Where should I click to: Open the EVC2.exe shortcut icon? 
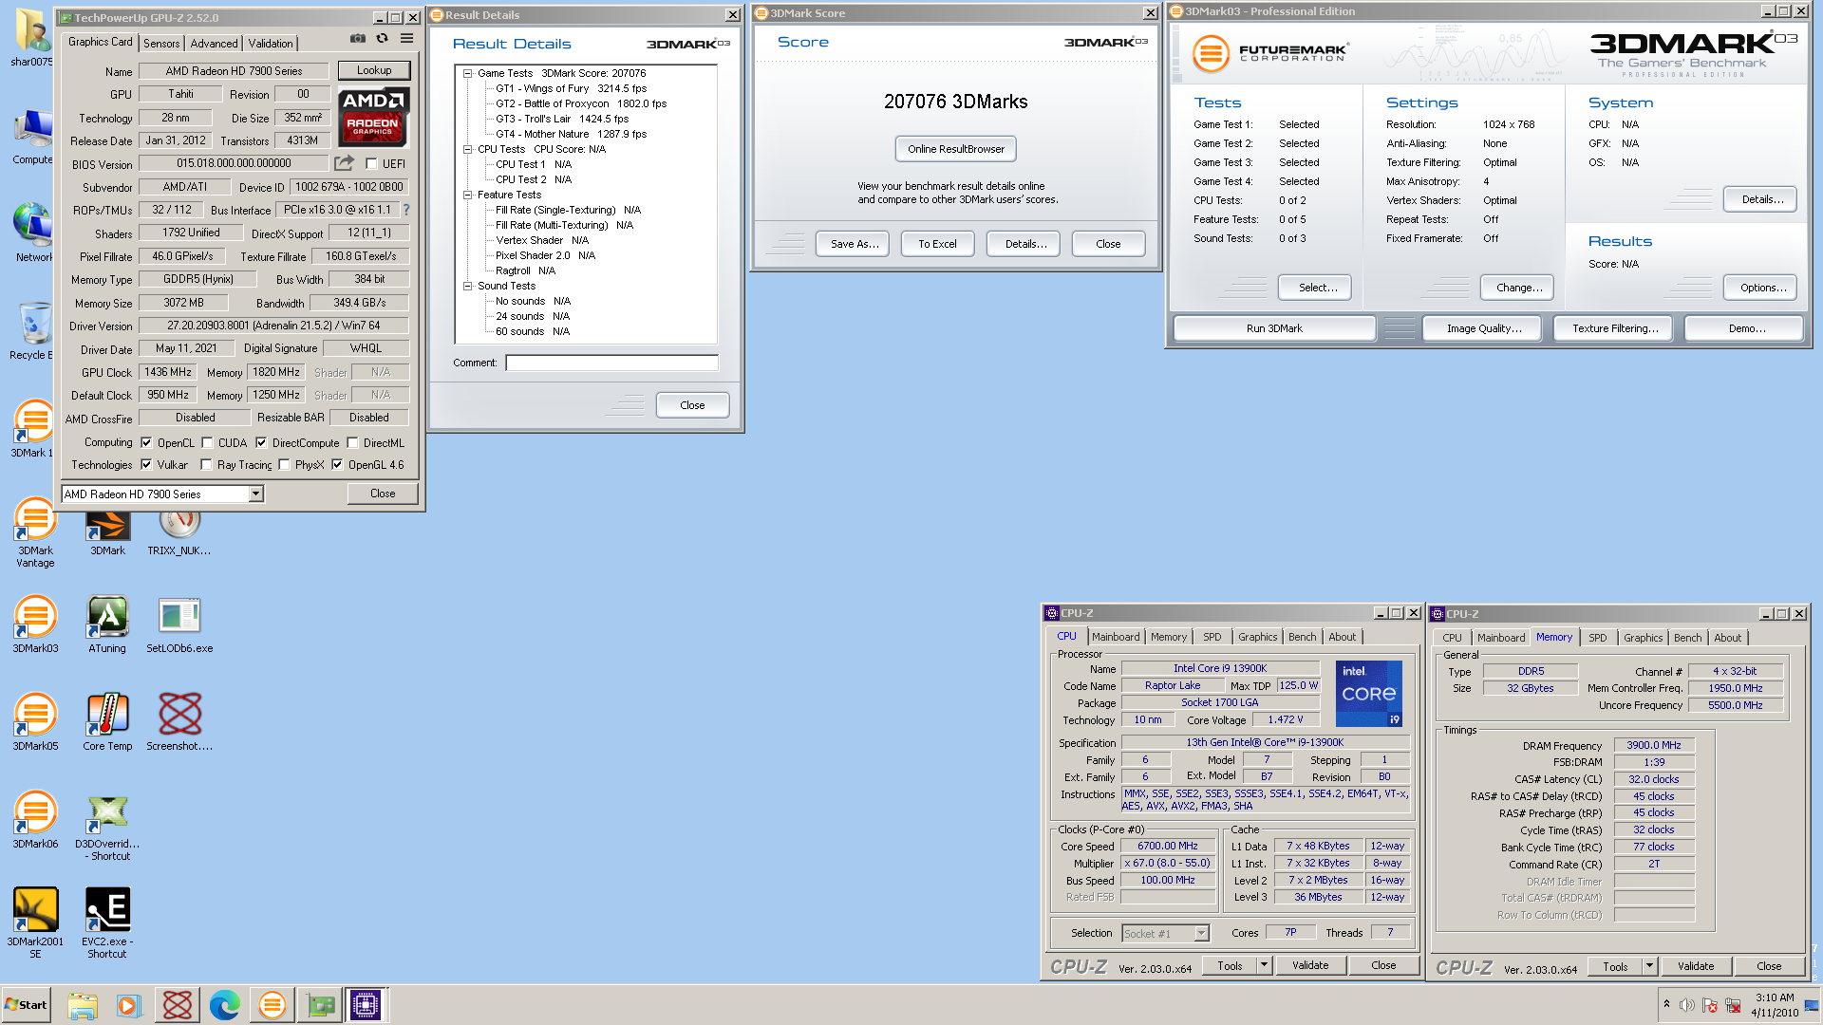(x=107, y=923)
